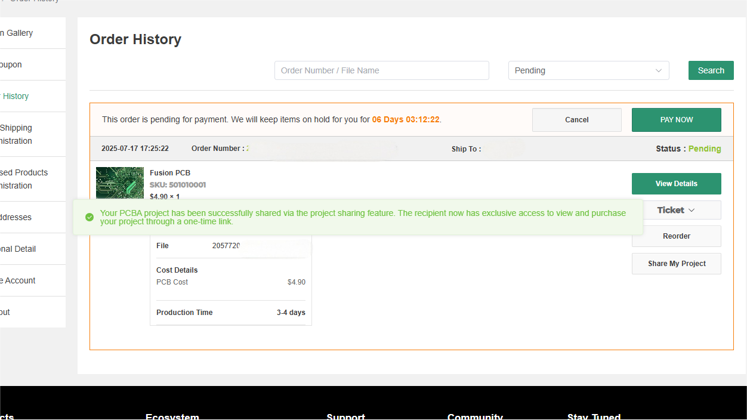
Task: Go to Order History in sidebar
Action: coord(15,96)
